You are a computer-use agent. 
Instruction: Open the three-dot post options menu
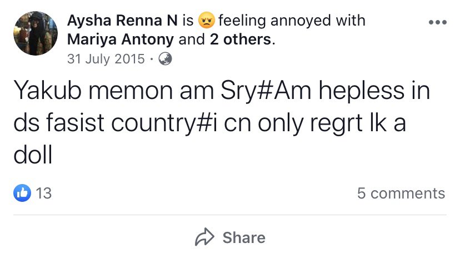click(x=437, y=22)
